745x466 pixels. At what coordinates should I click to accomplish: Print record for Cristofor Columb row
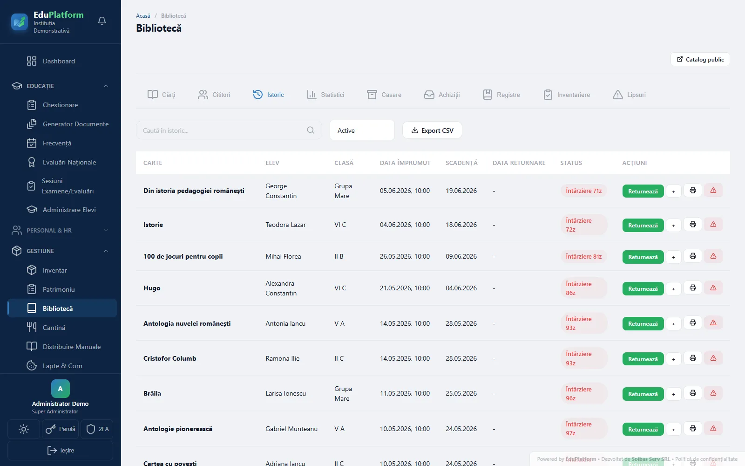pyautogui.click(x=693, y=358)
